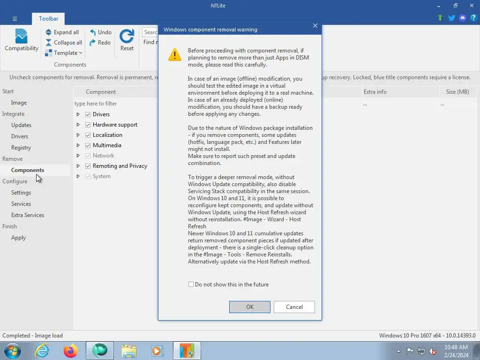Open Extra Services in sidebar
The width and height of the screenshot is (480, 360).
28,215
